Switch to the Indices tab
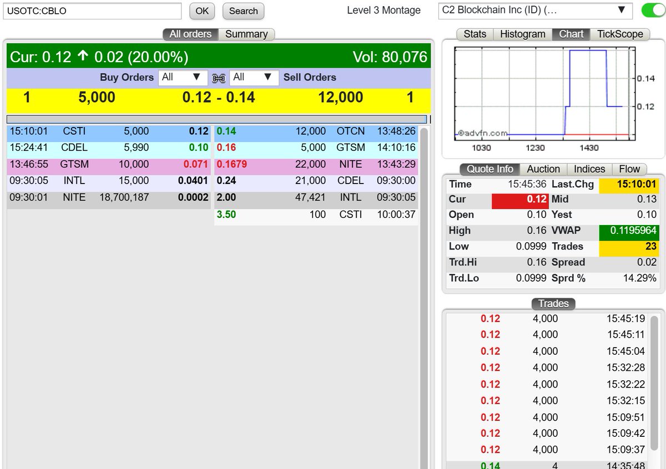Screen dimensions: 666x469 click(x=588, y=169)
